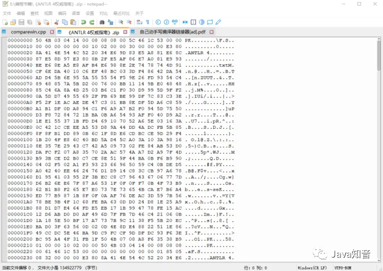Click the scrollbar up arrow
383x271 pixels.
379,39
